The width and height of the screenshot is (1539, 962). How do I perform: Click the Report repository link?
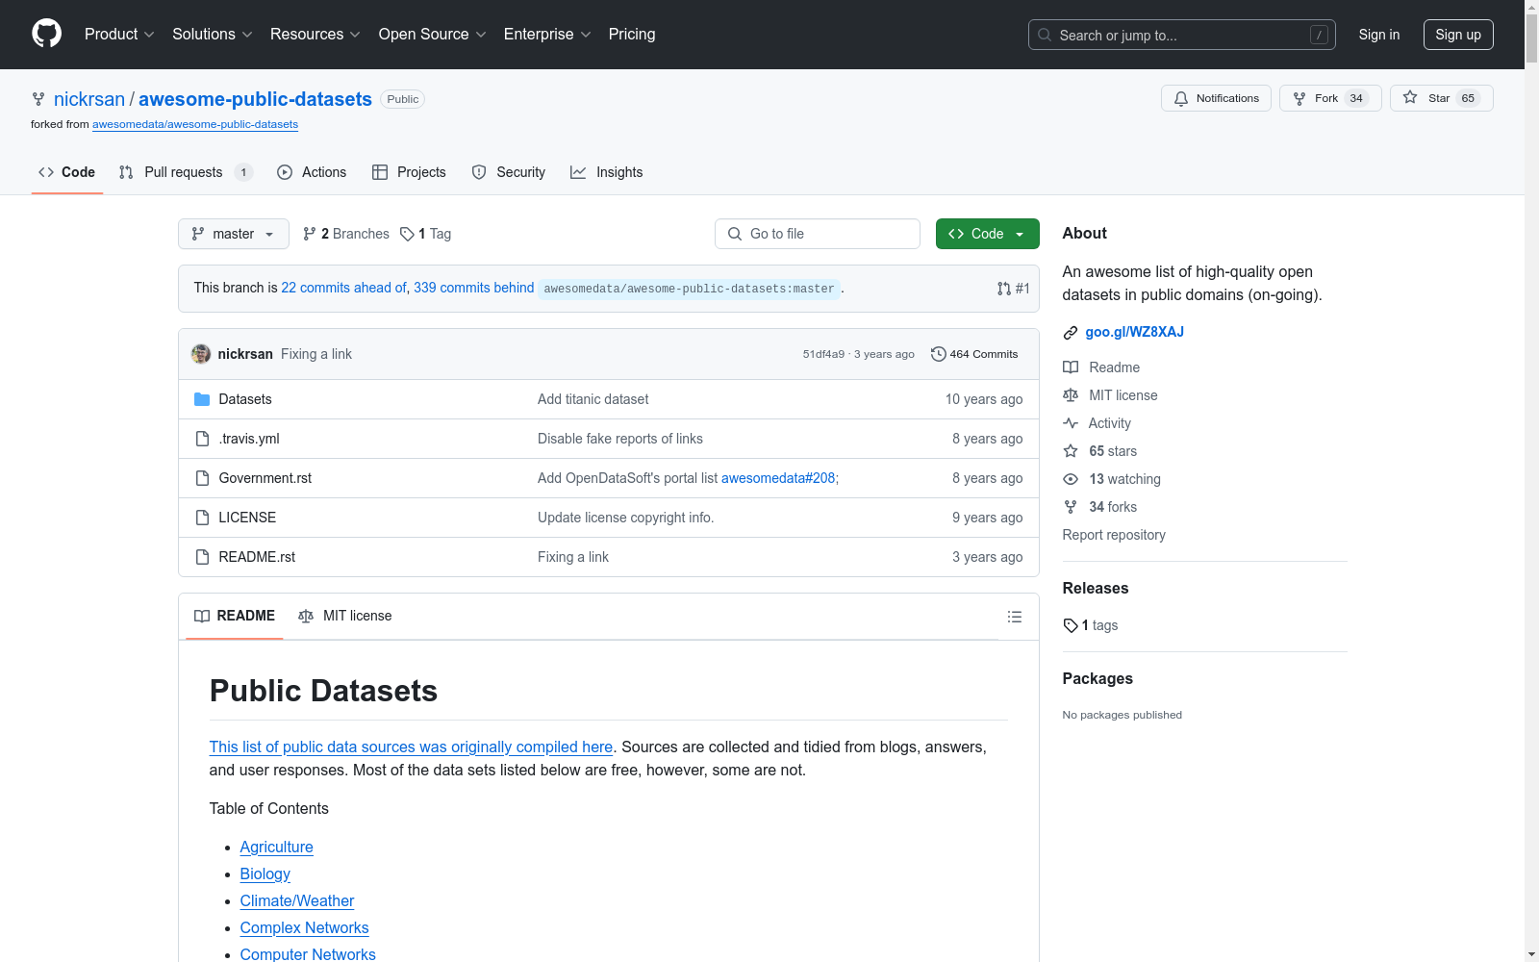[x=1114, y=535]
